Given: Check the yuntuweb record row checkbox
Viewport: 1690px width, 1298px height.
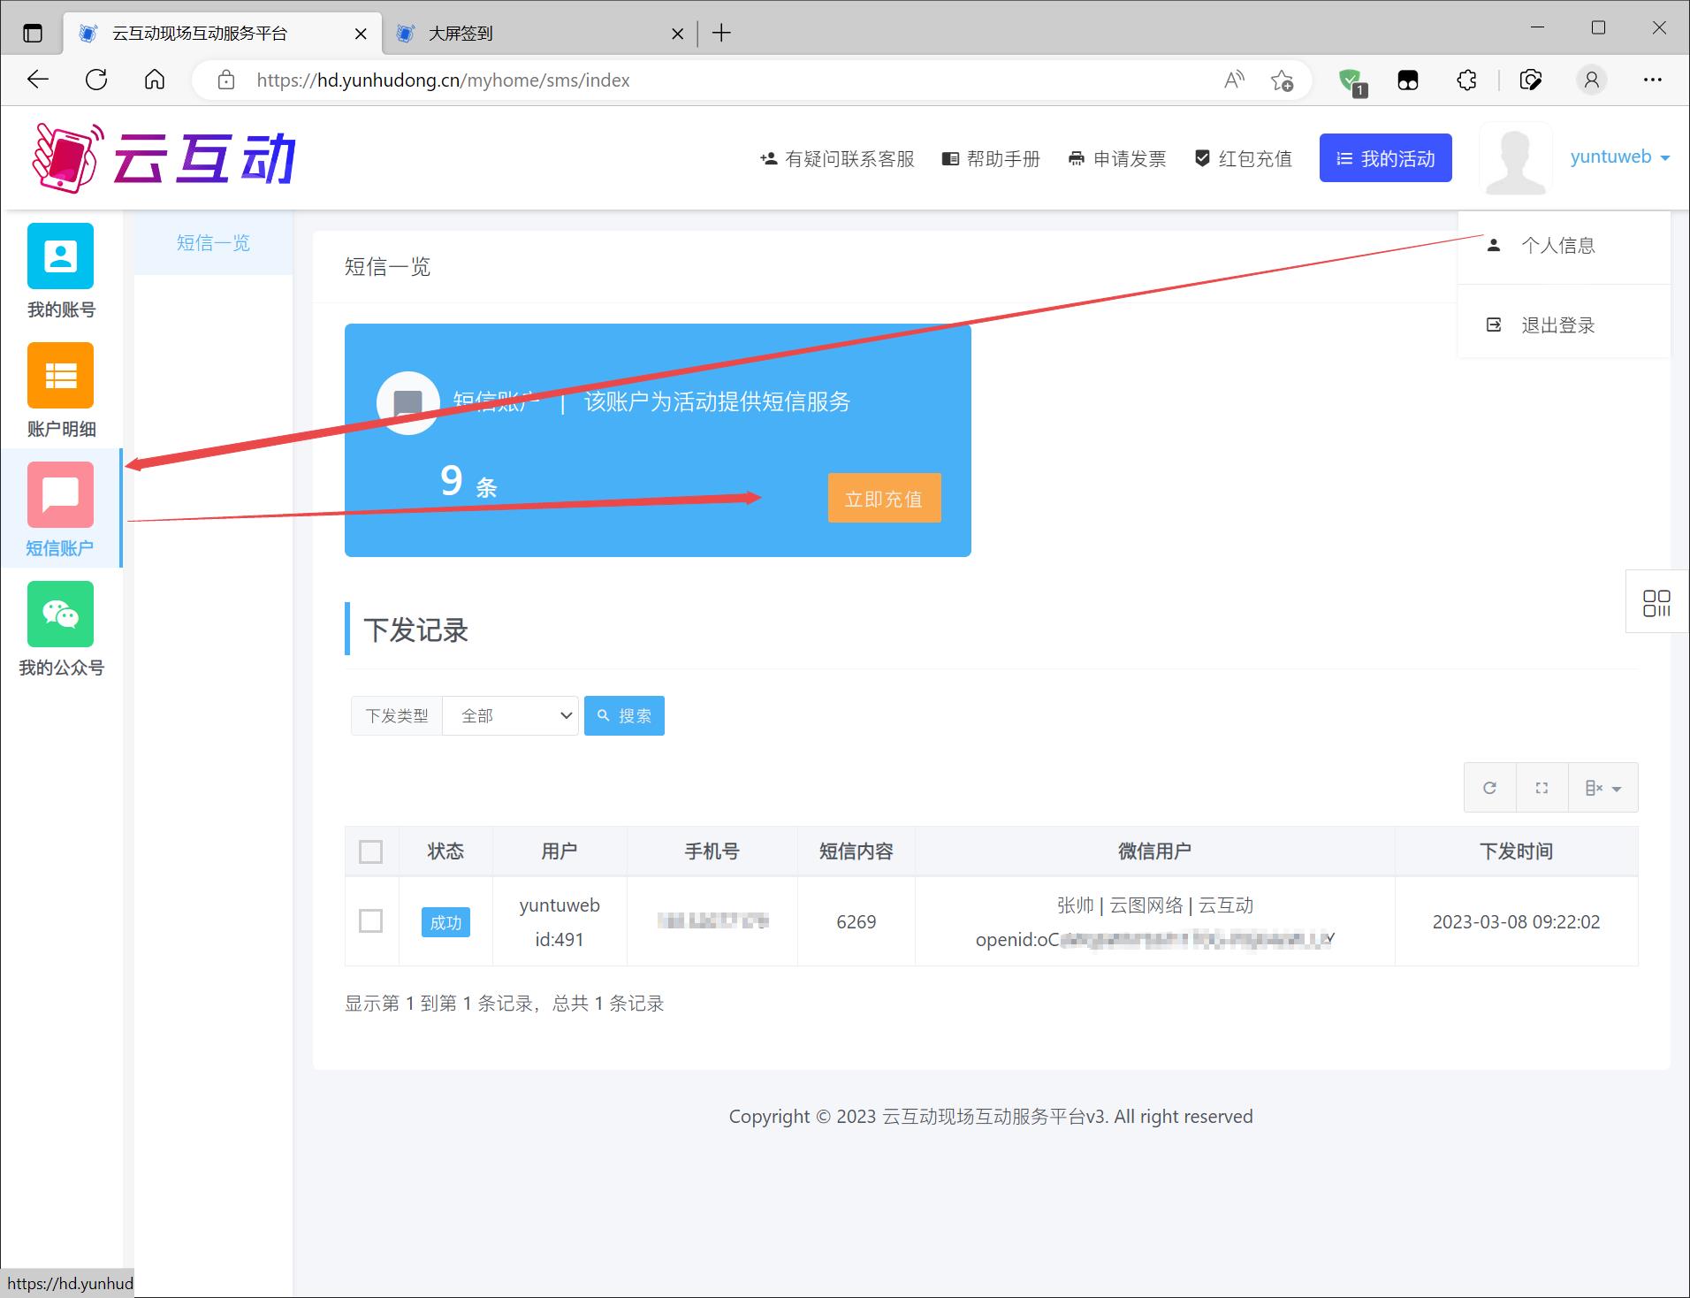Looking at the screenshot, I should pos(371,921).
